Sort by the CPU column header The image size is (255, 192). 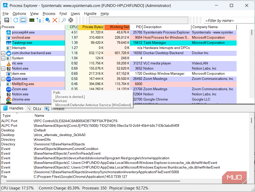[x=72, y=27]
